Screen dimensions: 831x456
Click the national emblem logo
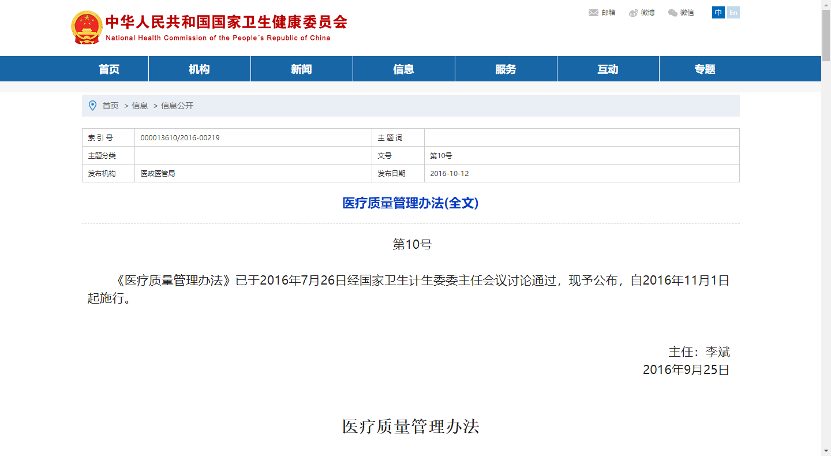[86, 27]
